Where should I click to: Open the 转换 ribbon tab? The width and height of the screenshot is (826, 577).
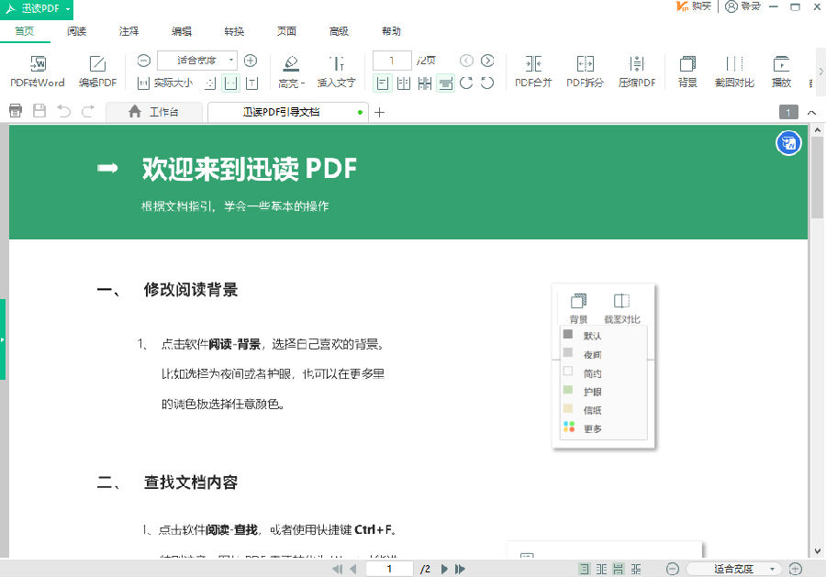[x=234, y=31]
